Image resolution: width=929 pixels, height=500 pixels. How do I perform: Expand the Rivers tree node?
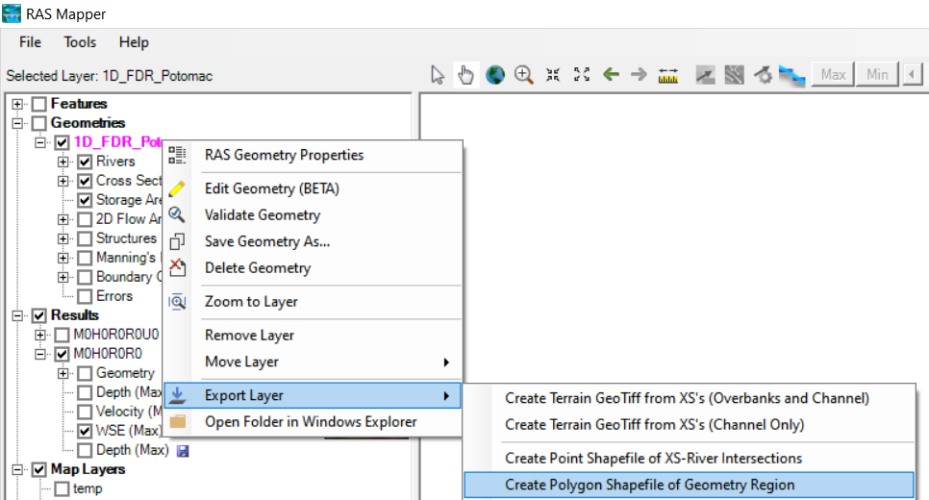coord(63,162)
